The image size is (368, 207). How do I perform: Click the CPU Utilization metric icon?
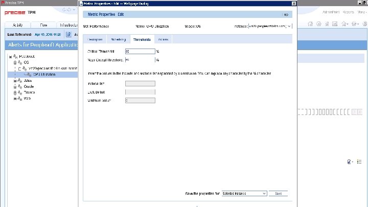click(x=29, y=75)
